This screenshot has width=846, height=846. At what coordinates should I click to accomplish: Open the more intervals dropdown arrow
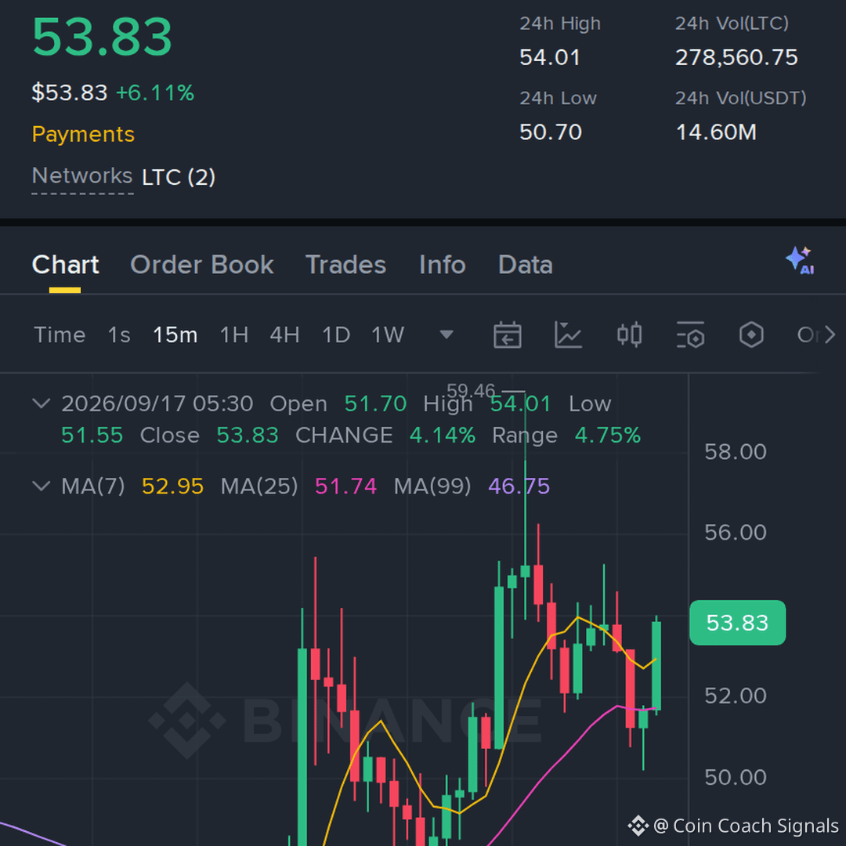coord(446,334)
